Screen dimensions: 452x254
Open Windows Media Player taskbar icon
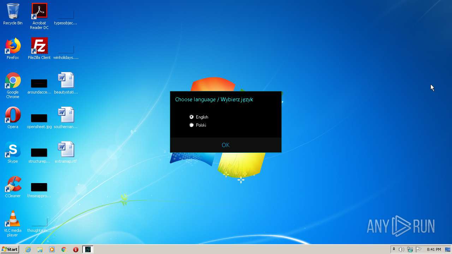[x=52, y=249]
